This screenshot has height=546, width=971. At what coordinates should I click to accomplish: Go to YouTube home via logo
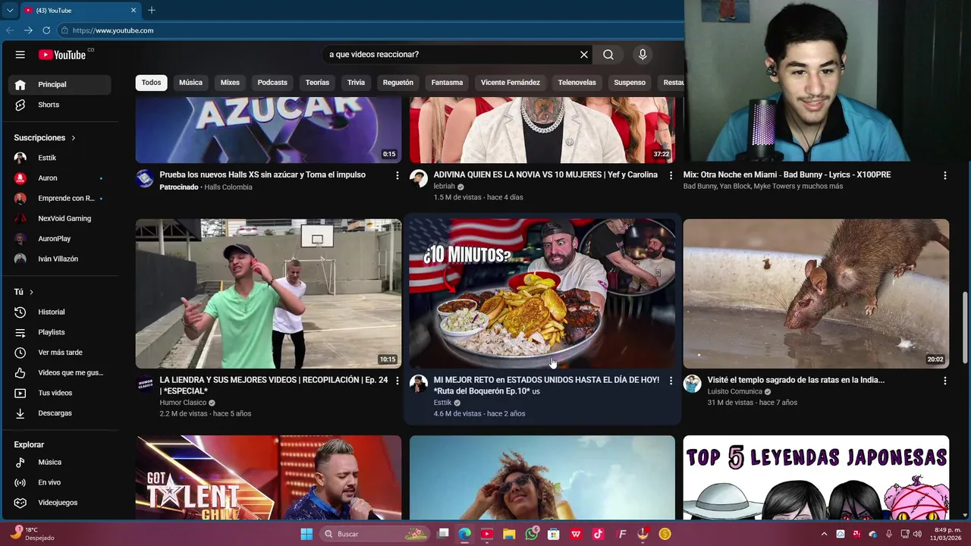(62, 55)
